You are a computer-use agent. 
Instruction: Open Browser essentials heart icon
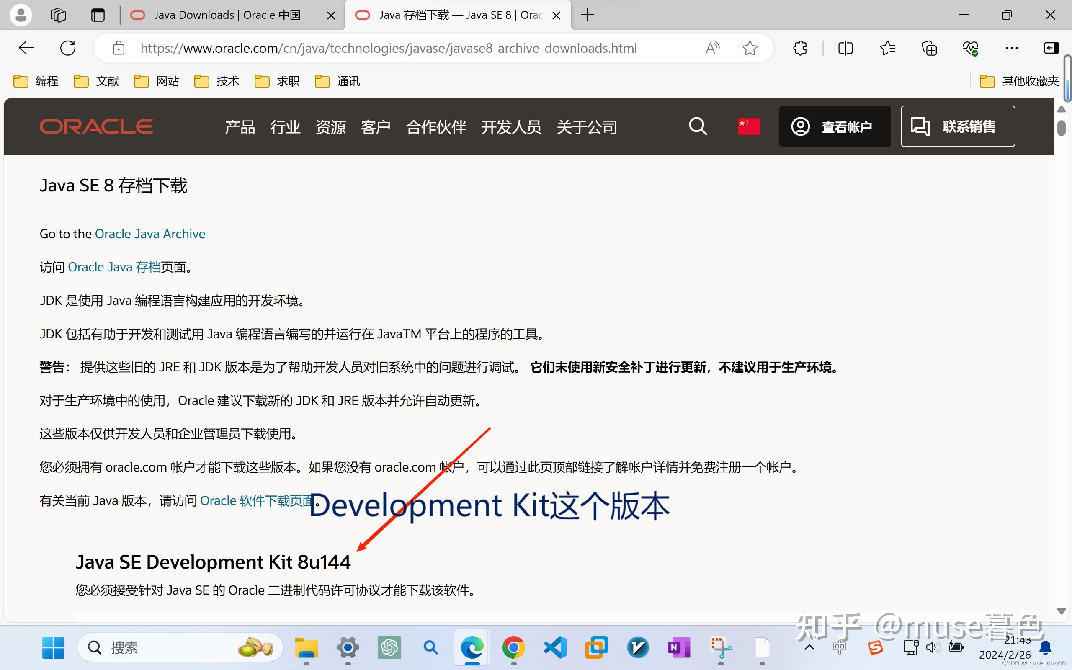(x=971, y=48)
